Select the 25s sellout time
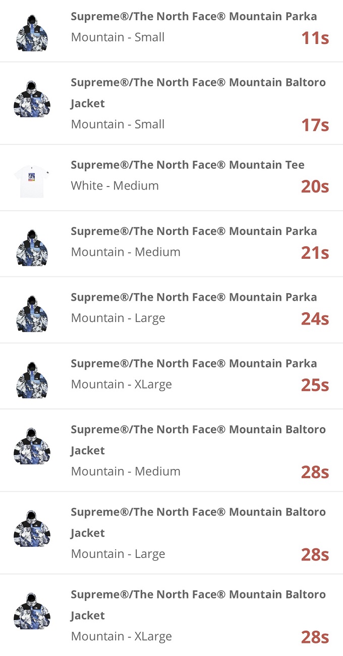This screenshot has width=343, height=656. click(x=315, y=385)
